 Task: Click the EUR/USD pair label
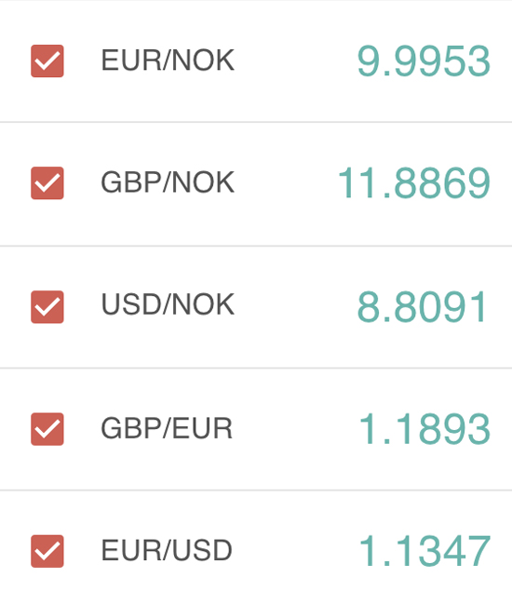[x=167, y=550]
